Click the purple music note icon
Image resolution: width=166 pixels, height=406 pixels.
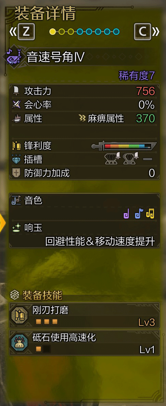click(x=126, y=214)
